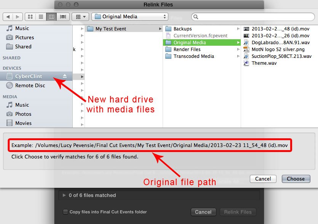This screenshot has width=318, height=224.
Task: Select Pictures in the sidebar
Action: click(36, 37)
